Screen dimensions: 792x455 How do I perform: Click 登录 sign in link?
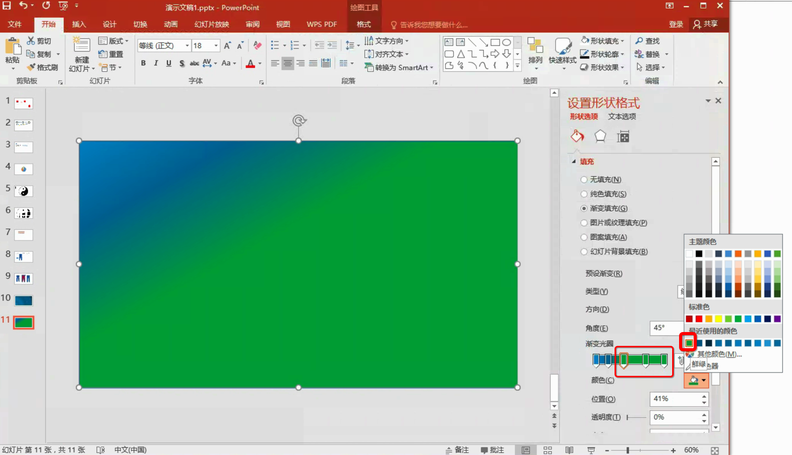coord(676,24)
